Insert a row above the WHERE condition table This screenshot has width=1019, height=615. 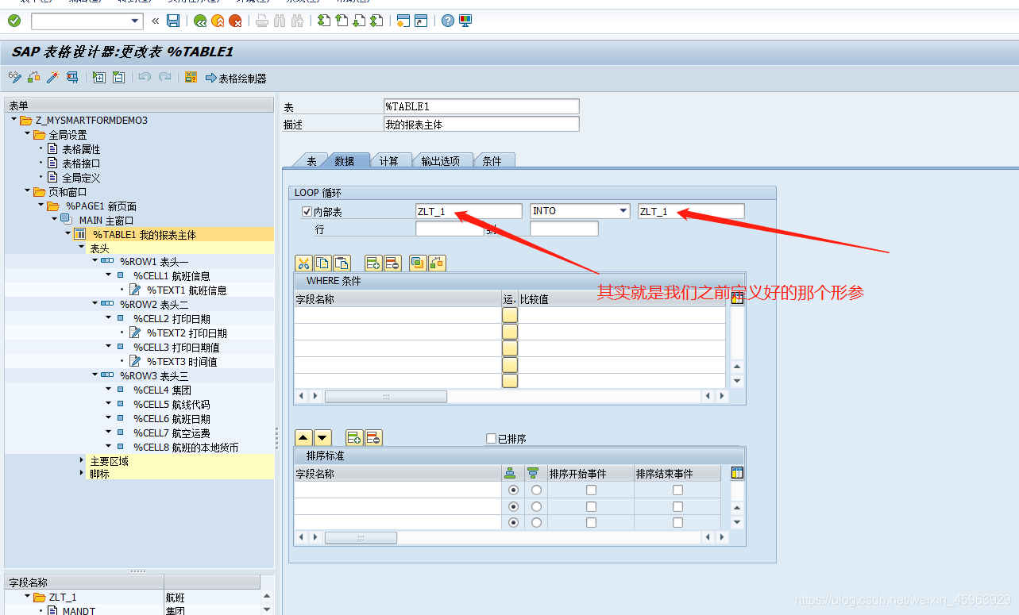click(373, 263)
